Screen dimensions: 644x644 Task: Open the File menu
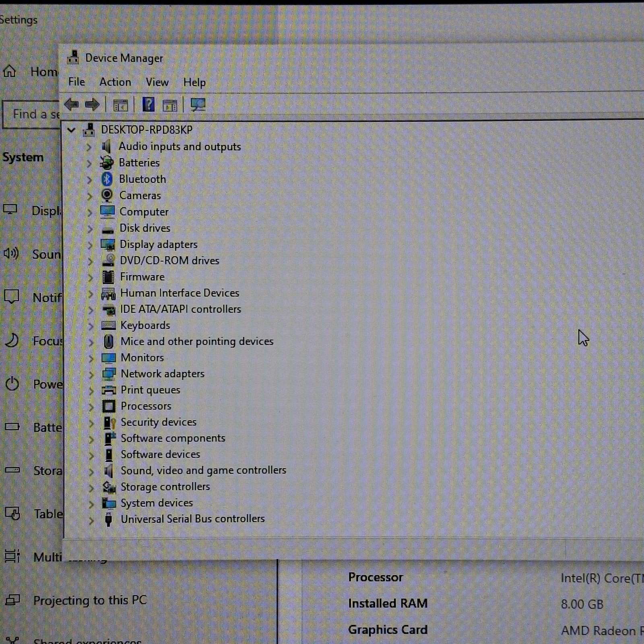[76, 82]
